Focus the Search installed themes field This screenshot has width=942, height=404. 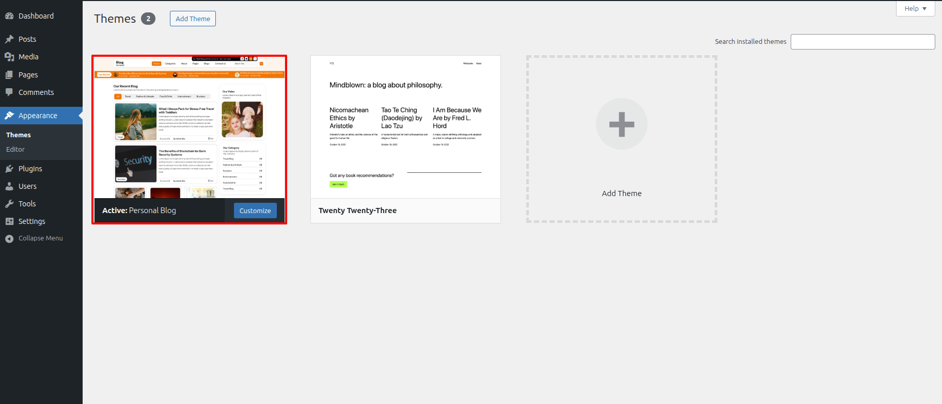coord(862,42)
